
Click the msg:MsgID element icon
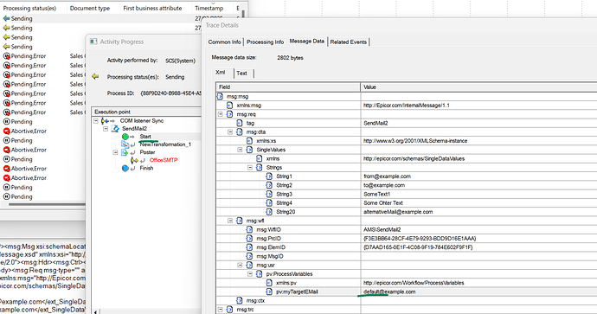pos(249,256)
